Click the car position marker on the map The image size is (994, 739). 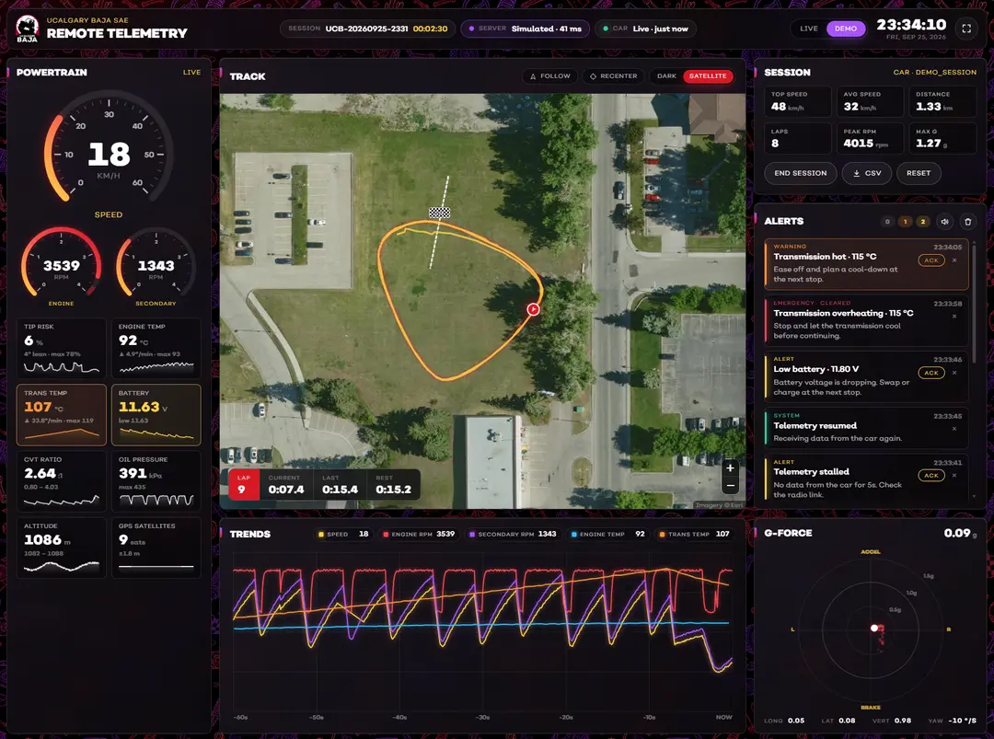533,309
